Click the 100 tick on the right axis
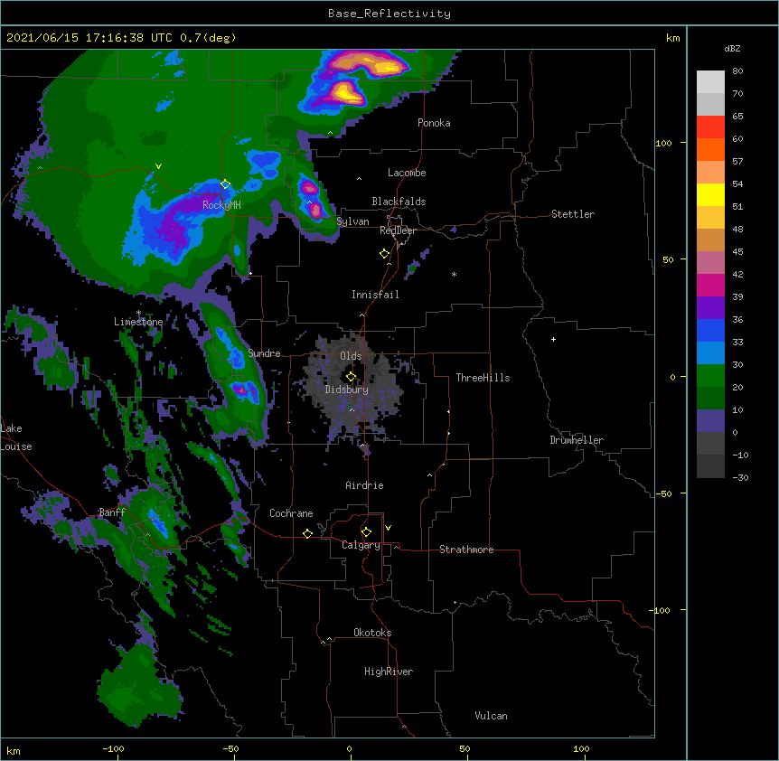The width and height of the screenshot is (779, 761). 663,143
